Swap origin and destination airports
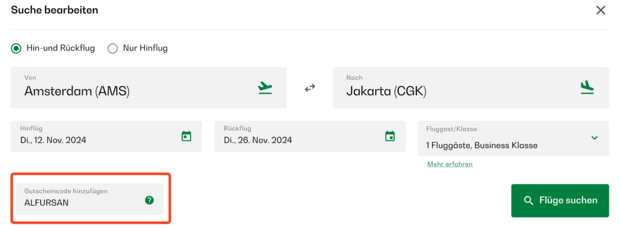Screen dimensions: 619x230 309,88
